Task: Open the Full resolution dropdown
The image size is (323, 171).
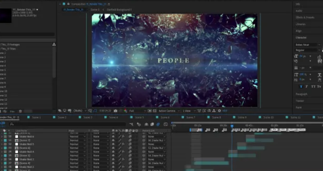Action: [x=137, y=111]
